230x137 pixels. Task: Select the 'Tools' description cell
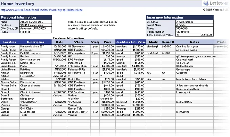pyautogui.click(x=36, y=115)
